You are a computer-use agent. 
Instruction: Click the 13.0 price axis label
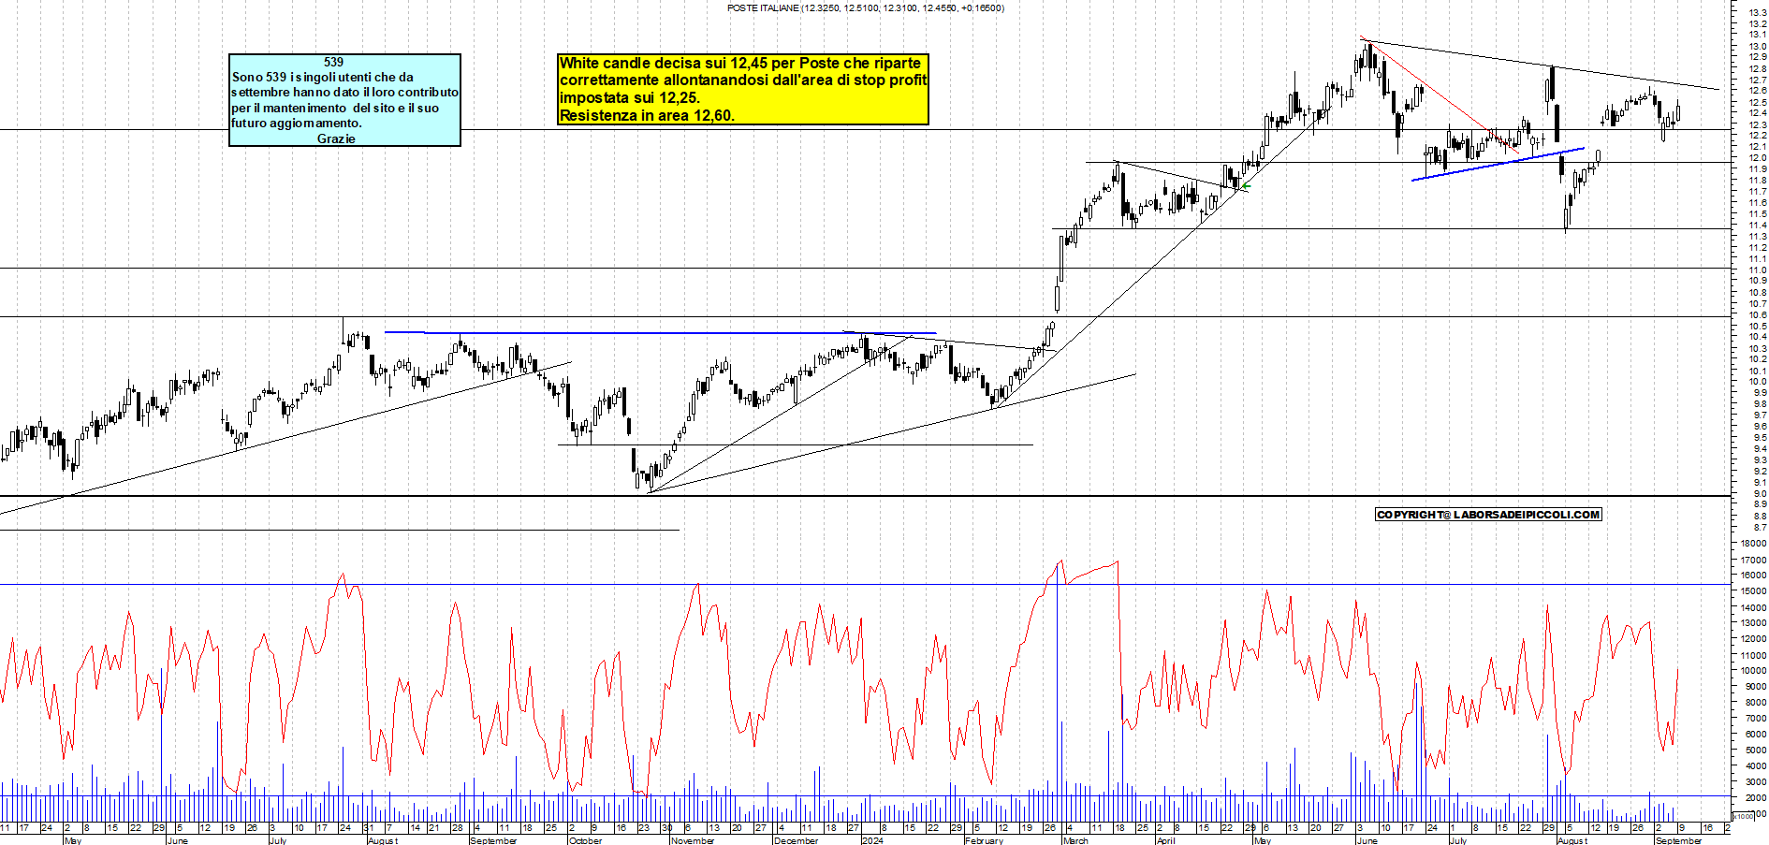tap(1757, 46)
